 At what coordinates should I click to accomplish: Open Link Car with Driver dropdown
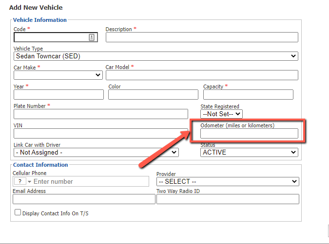click(96, 152)
